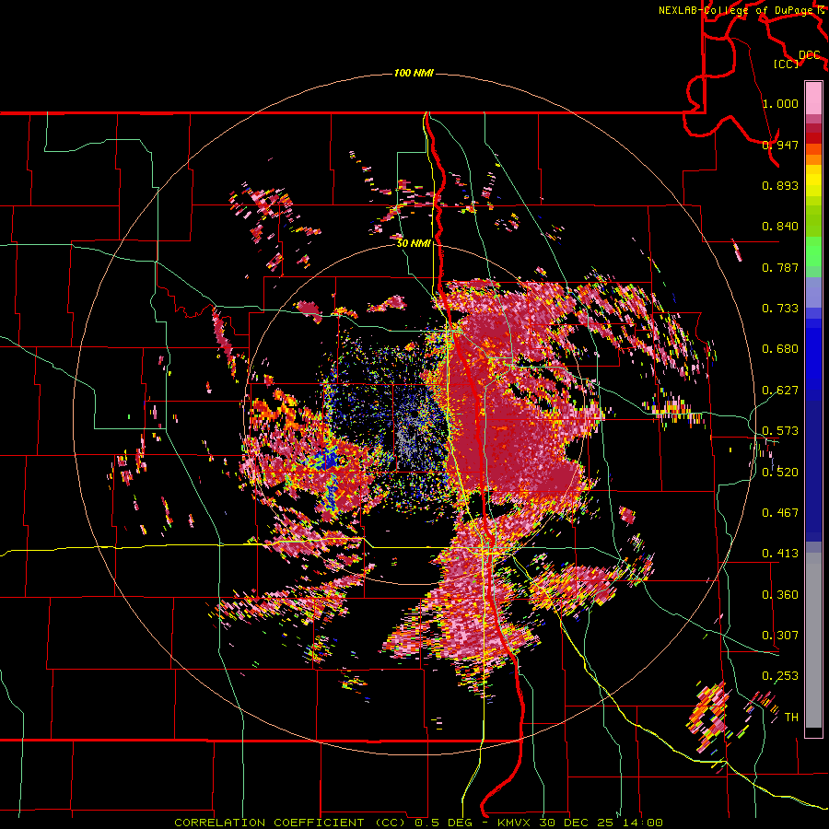
Task: Click the 0.893 scale value
Action: tap(780, 185)
